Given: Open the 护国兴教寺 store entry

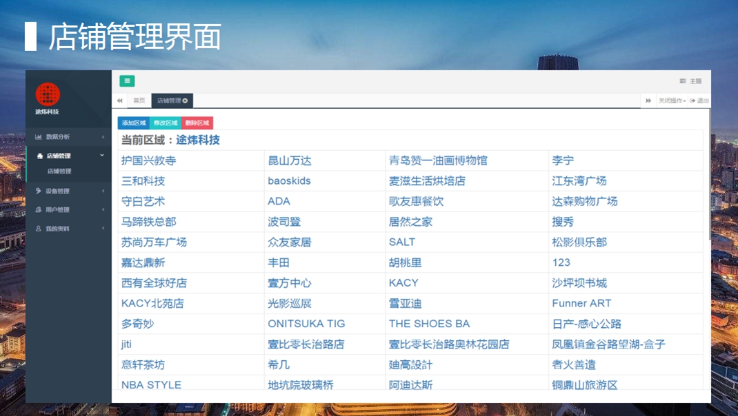Looking at the screenshot, I should click(149, 160).
